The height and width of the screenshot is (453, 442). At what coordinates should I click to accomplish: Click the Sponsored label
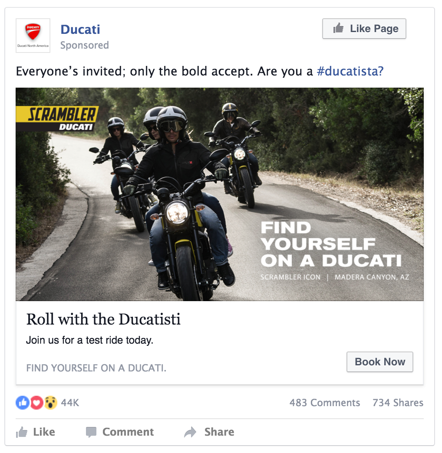[84, 45]
